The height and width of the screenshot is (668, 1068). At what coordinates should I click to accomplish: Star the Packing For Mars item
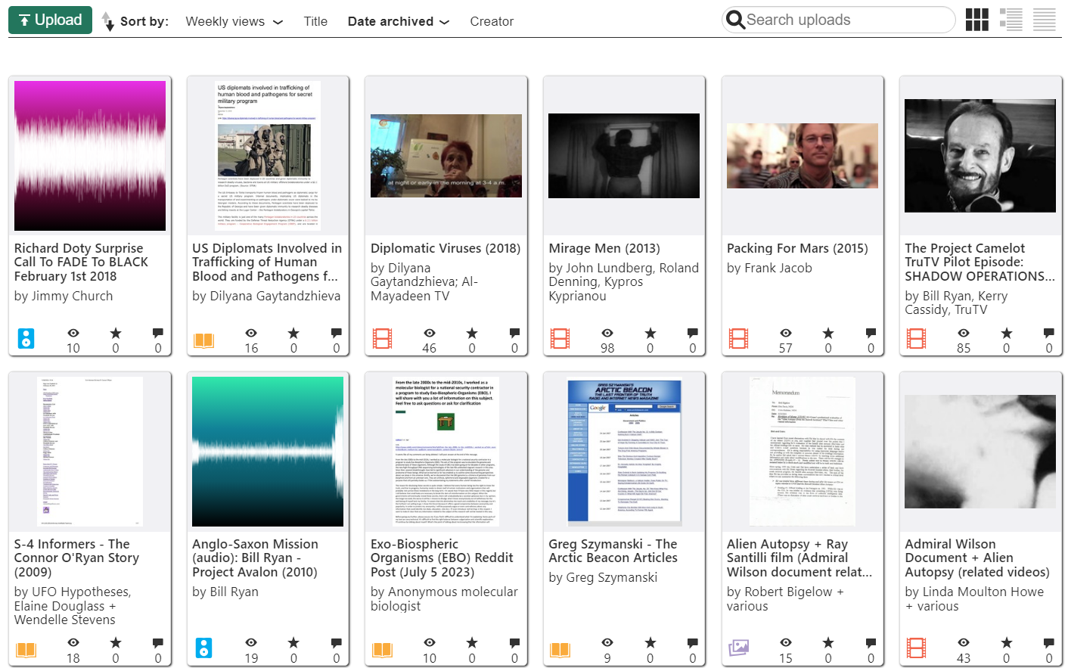click(x=828, y=333)
